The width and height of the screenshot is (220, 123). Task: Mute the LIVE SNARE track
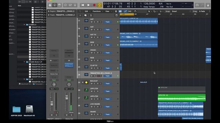coord(91,107)
